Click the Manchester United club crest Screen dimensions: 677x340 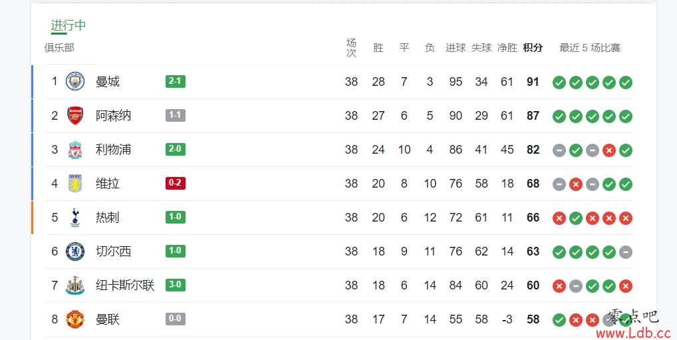click(75, 319)
